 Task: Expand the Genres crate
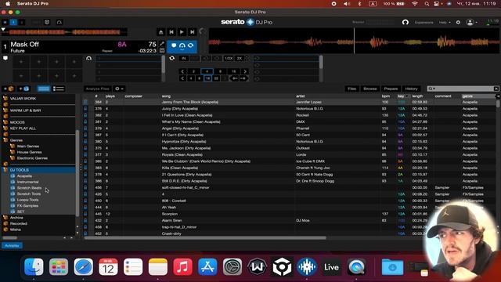[x=5, y=140]
